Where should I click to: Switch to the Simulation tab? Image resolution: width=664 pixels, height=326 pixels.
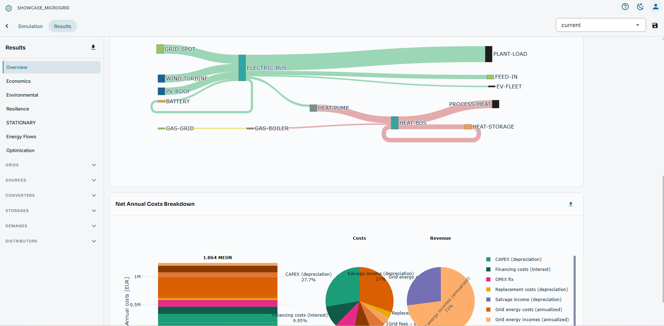tap(30, 26)
